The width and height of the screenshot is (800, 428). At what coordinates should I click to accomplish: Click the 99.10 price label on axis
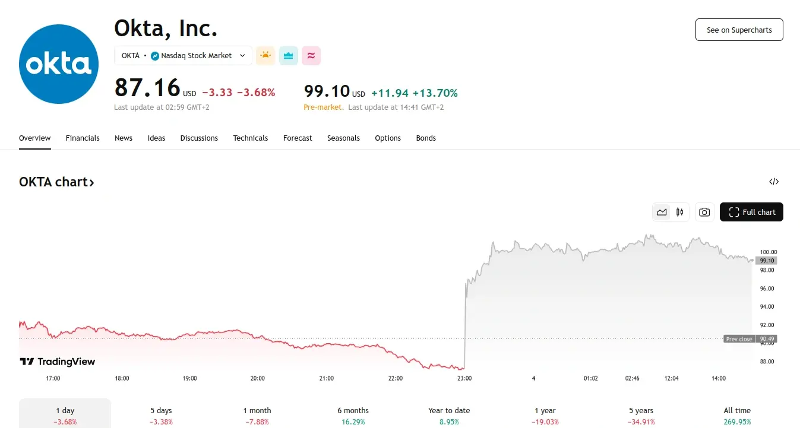(767, 261)
